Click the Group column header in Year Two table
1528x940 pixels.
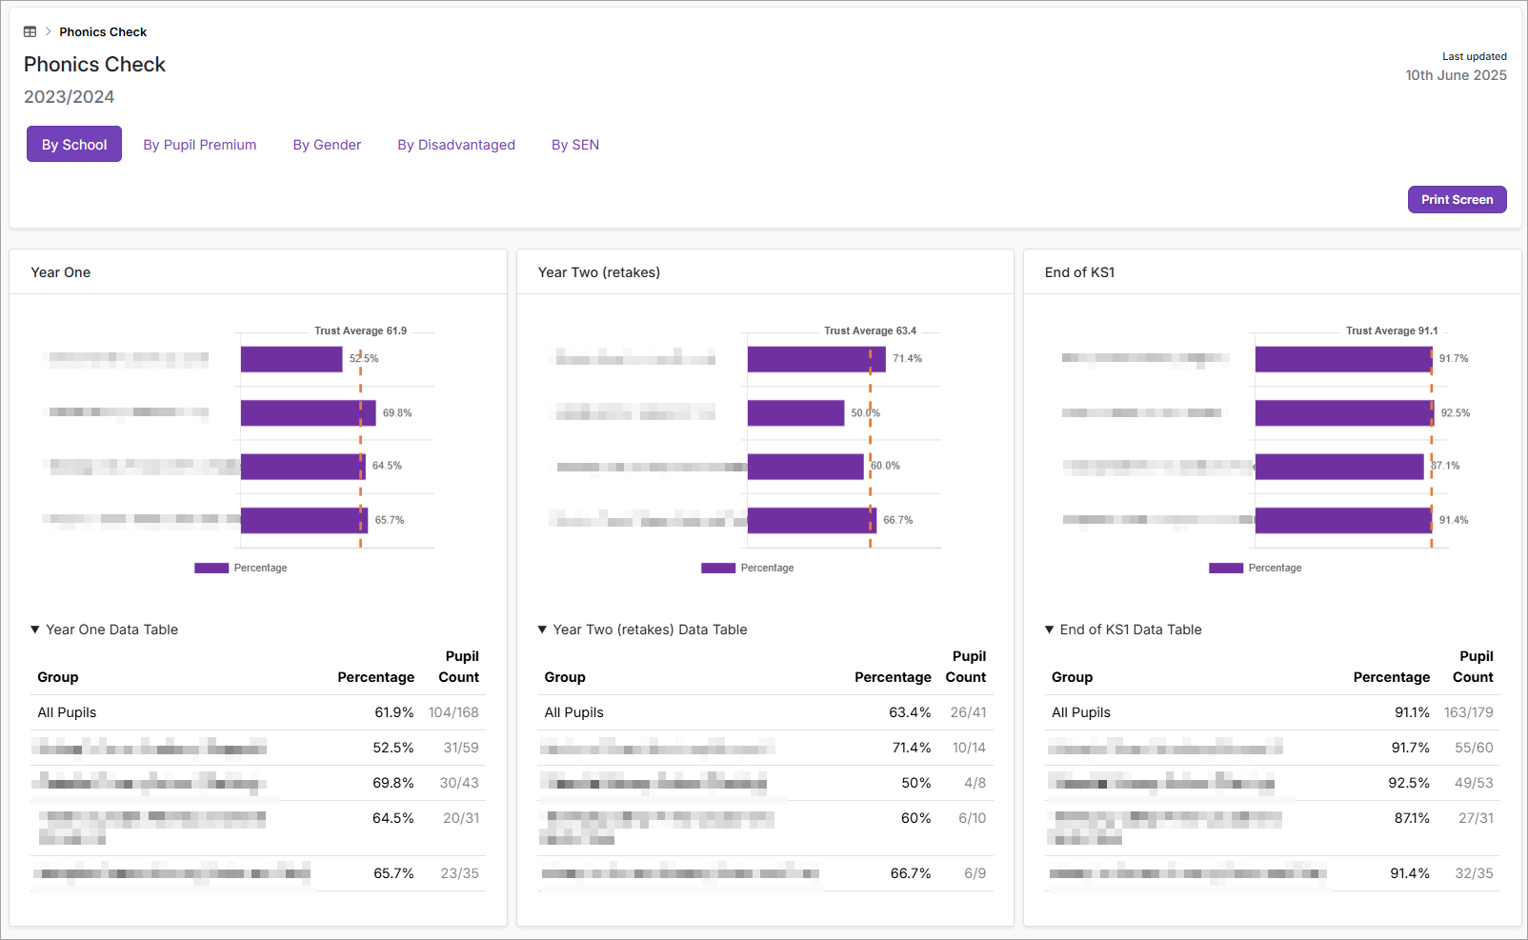coord(565,677)
